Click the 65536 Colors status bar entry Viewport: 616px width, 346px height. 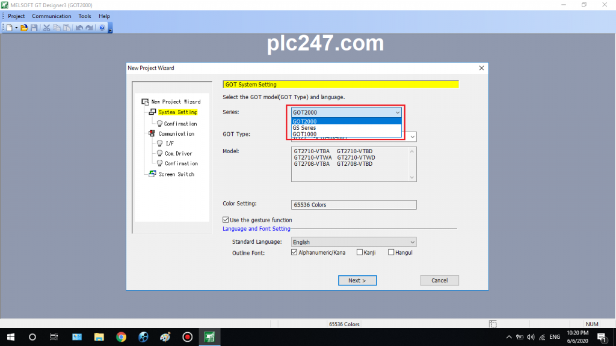tap(344, 324)
